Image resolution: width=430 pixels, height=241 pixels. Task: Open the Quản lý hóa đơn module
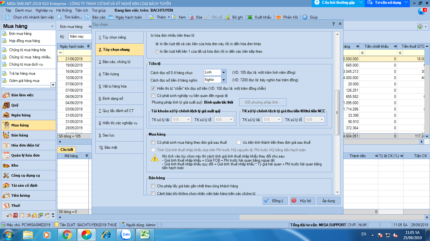[x=28, y=155]
